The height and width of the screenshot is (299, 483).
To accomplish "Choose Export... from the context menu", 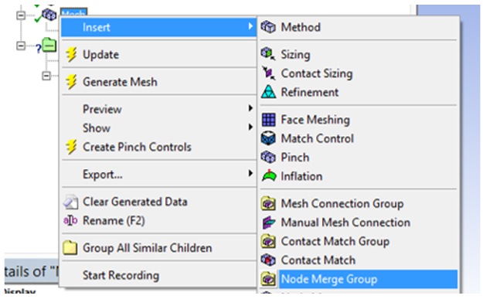I will [158, 175].
